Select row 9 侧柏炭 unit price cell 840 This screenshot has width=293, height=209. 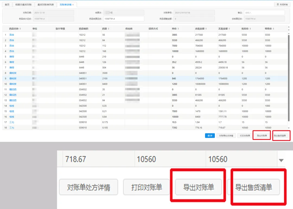pos(174,78)
